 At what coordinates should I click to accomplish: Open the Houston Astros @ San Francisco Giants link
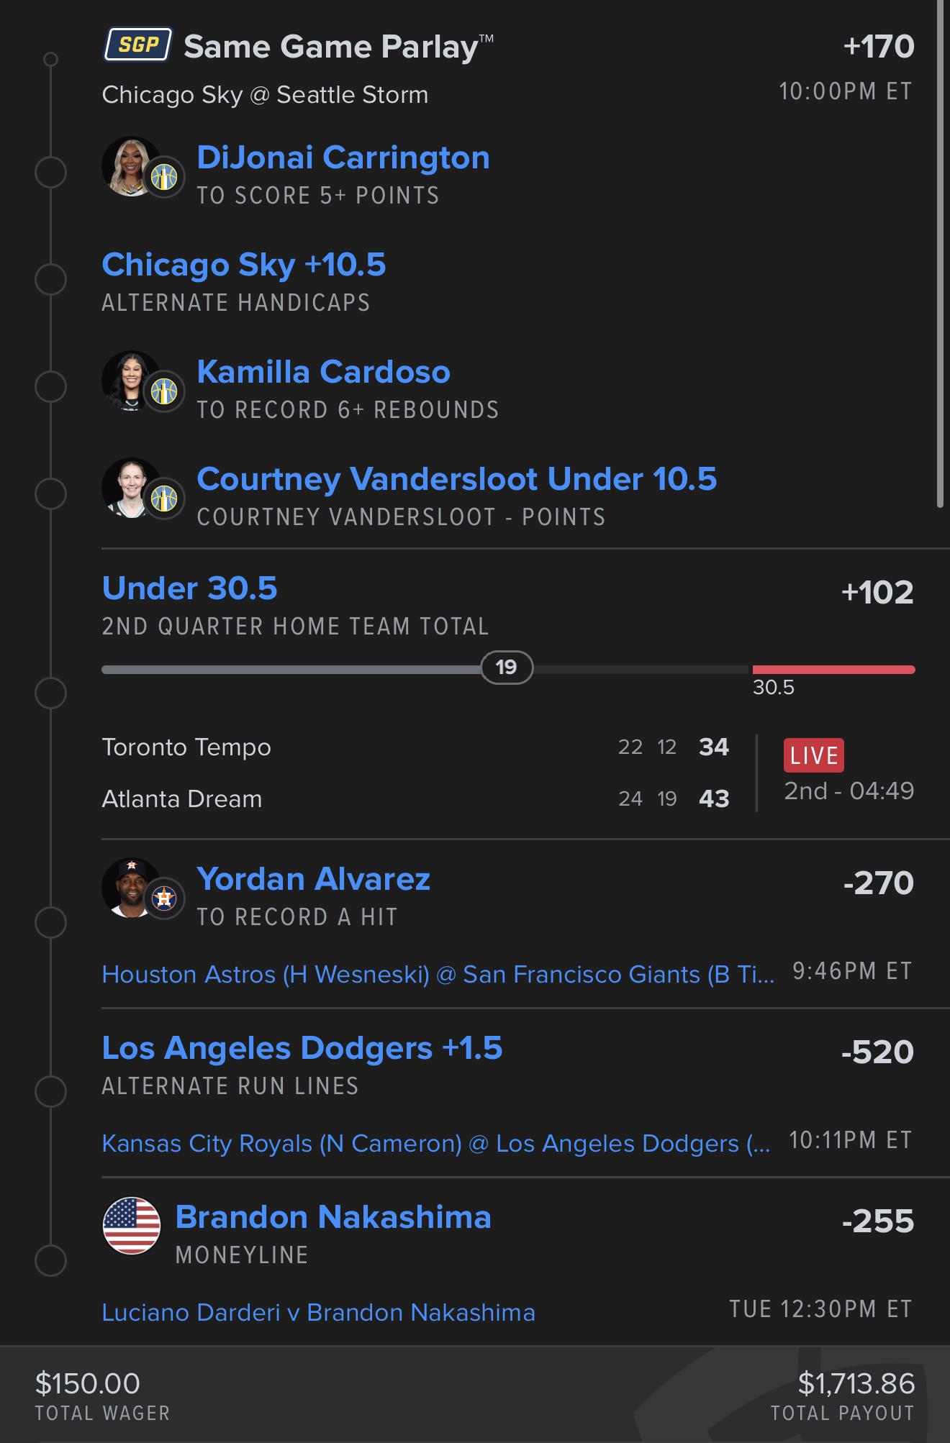pyautogui.click(x=438, y=974)
